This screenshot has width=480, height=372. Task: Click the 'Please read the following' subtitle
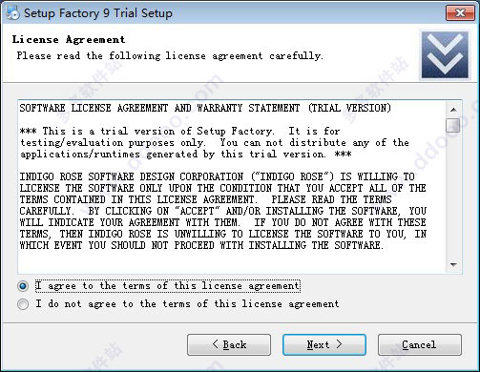point(170,56)
